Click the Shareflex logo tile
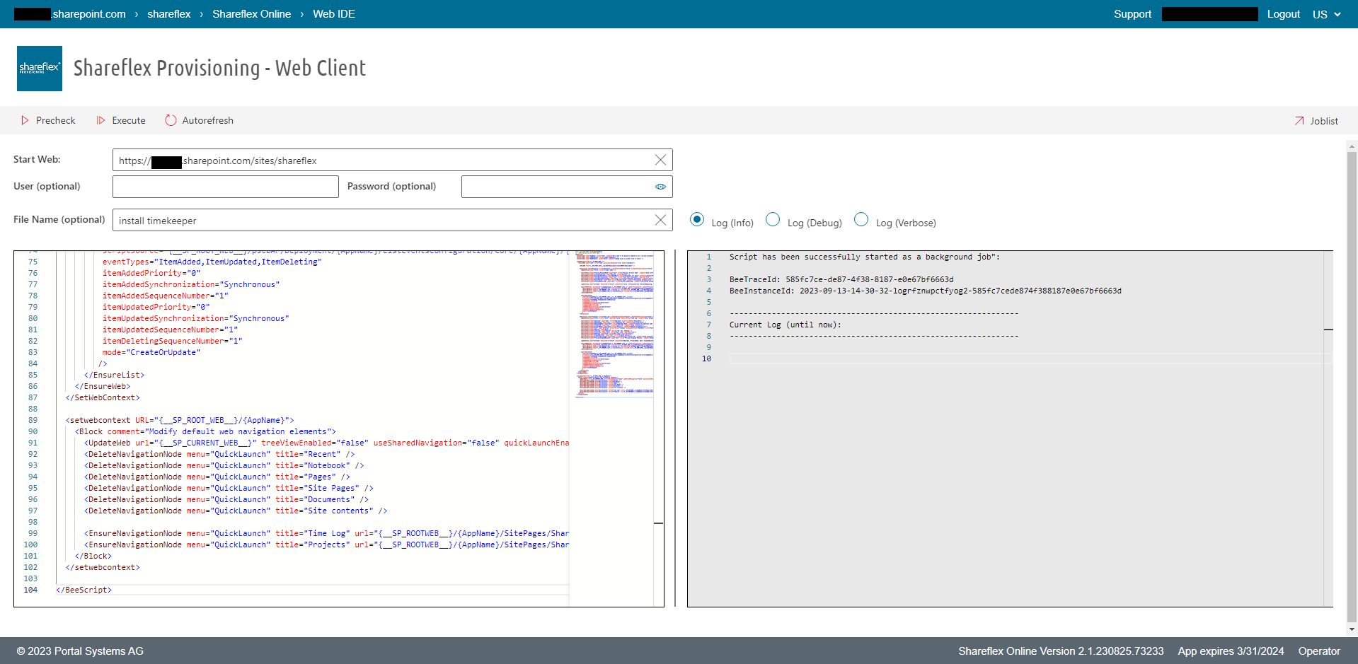Screen dimensions: 1358x664 tap(40, 69)
